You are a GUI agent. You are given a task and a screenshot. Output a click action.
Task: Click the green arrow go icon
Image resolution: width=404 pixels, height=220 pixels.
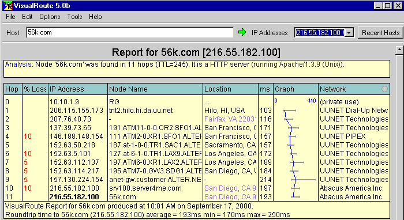(242, 32)
